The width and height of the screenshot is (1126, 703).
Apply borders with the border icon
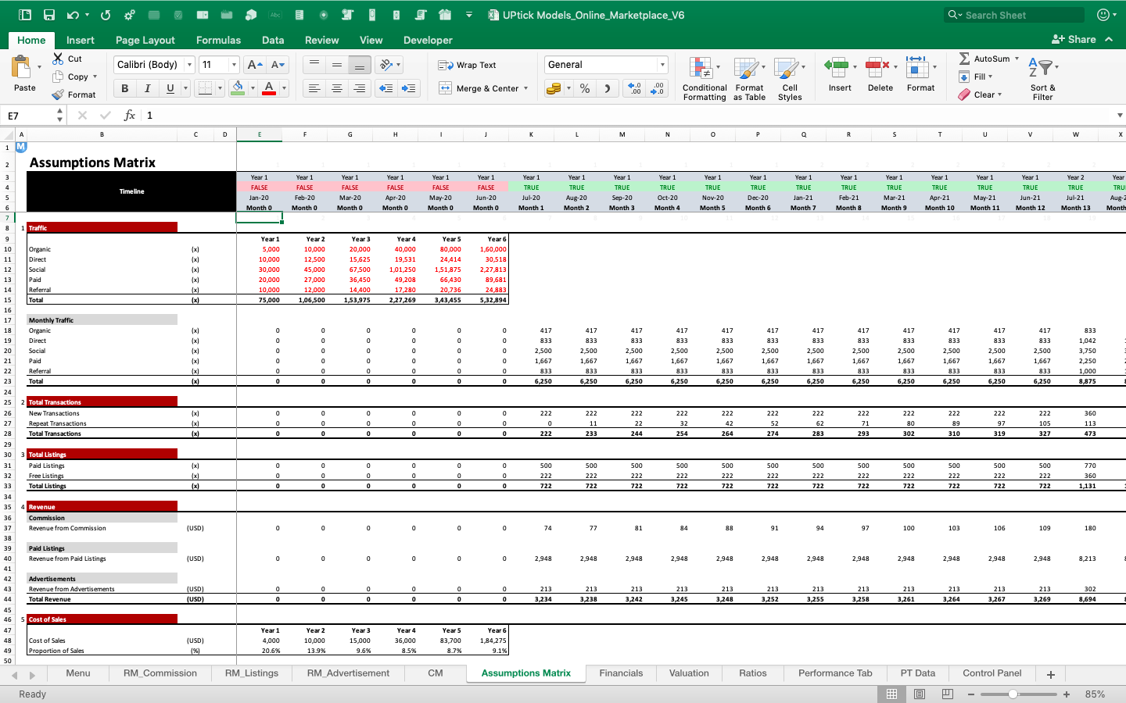205,88
